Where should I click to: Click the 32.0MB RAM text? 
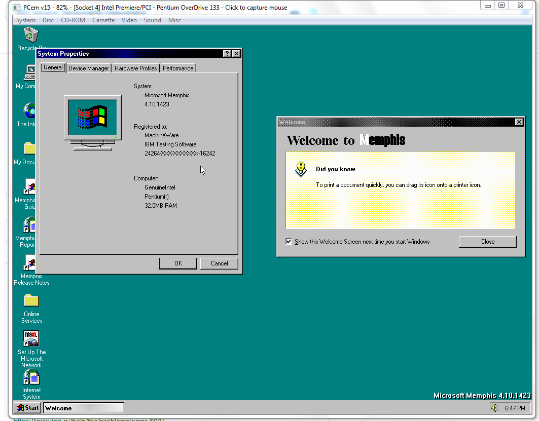(161, 206)
